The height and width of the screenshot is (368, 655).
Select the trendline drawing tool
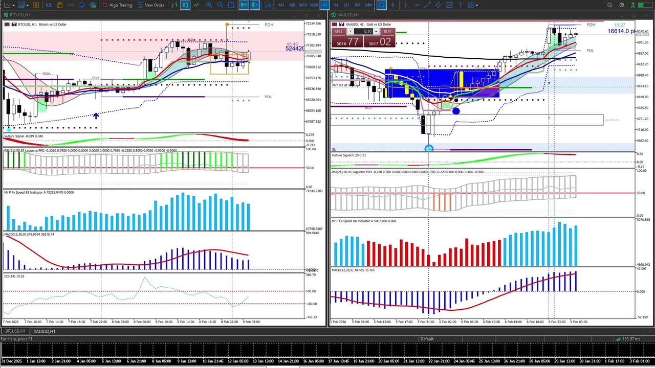[x=427, y=5]
